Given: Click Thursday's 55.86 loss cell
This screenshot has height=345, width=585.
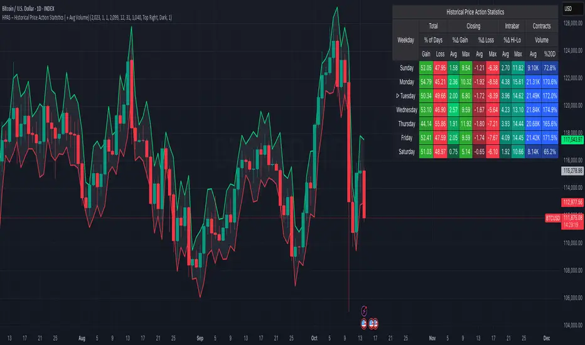Looking at the screenshot, I should [440, 124].
